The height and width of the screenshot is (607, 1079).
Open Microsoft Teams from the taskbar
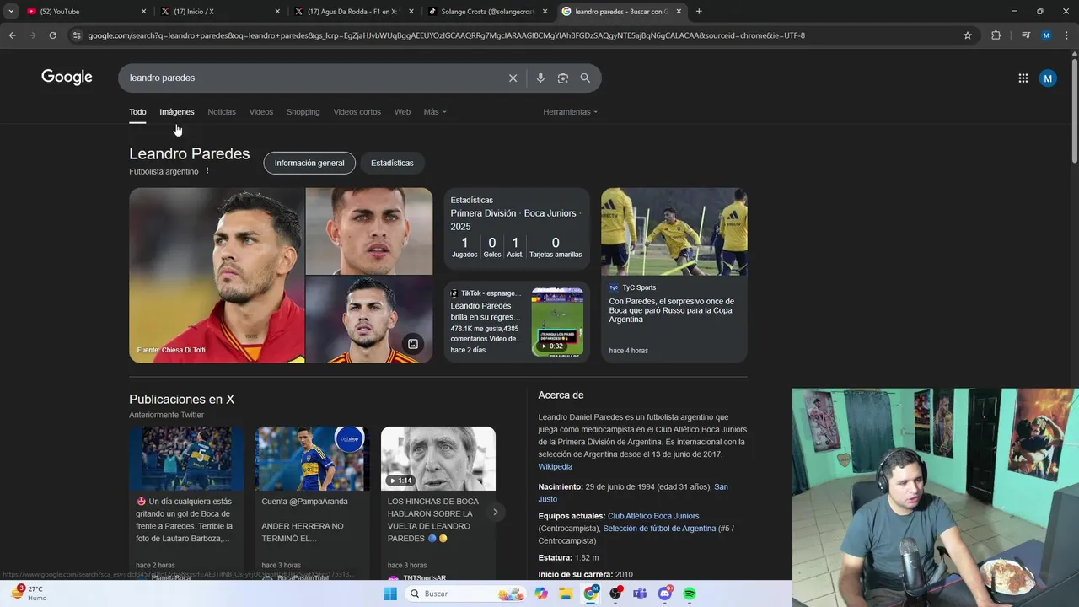(640, 594)
